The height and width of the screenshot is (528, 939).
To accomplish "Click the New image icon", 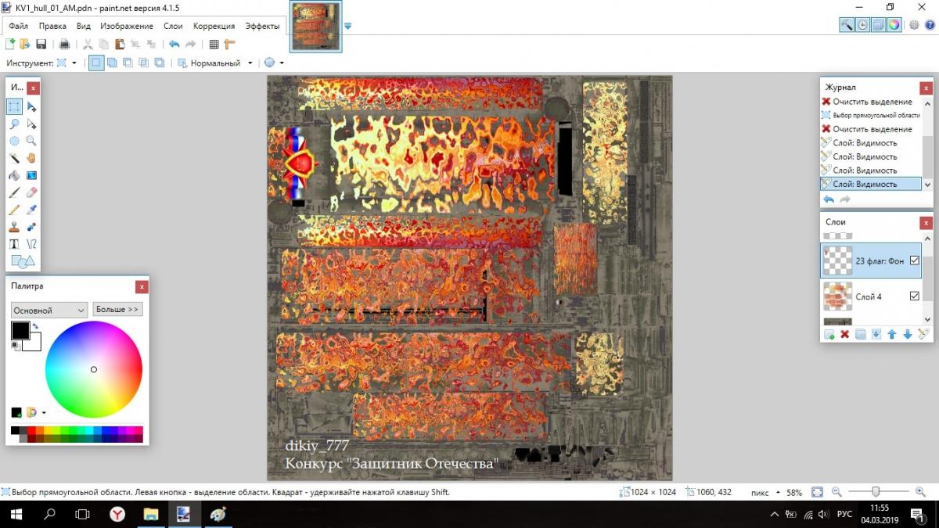I will click(10, 45).
